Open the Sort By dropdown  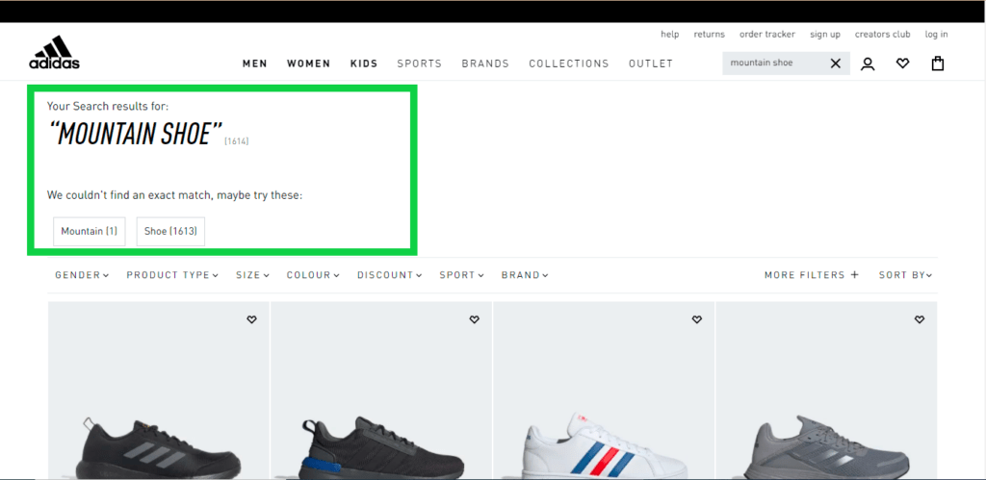pos(905,275)
